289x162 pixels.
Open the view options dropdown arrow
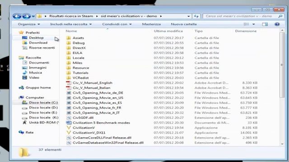click(x=254, y=24)
